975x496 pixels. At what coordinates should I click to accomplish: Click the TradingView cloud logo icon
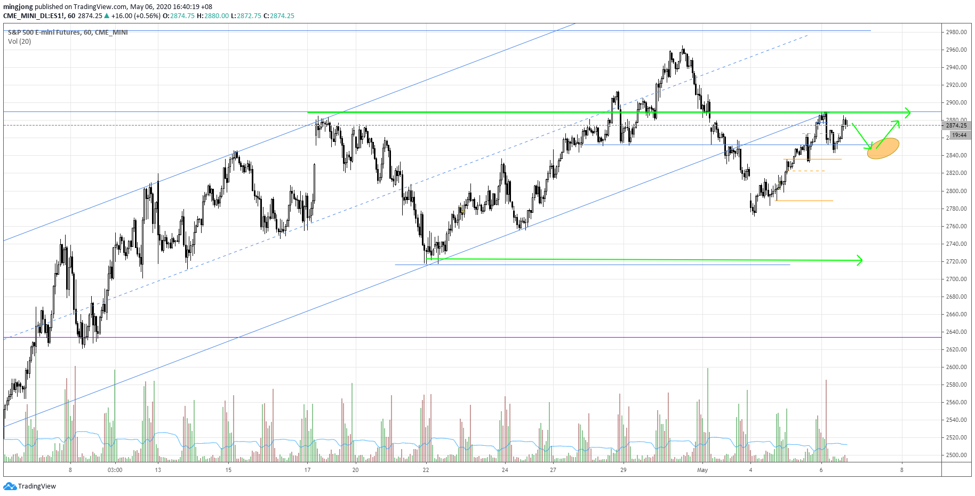(x=10, y=486)
